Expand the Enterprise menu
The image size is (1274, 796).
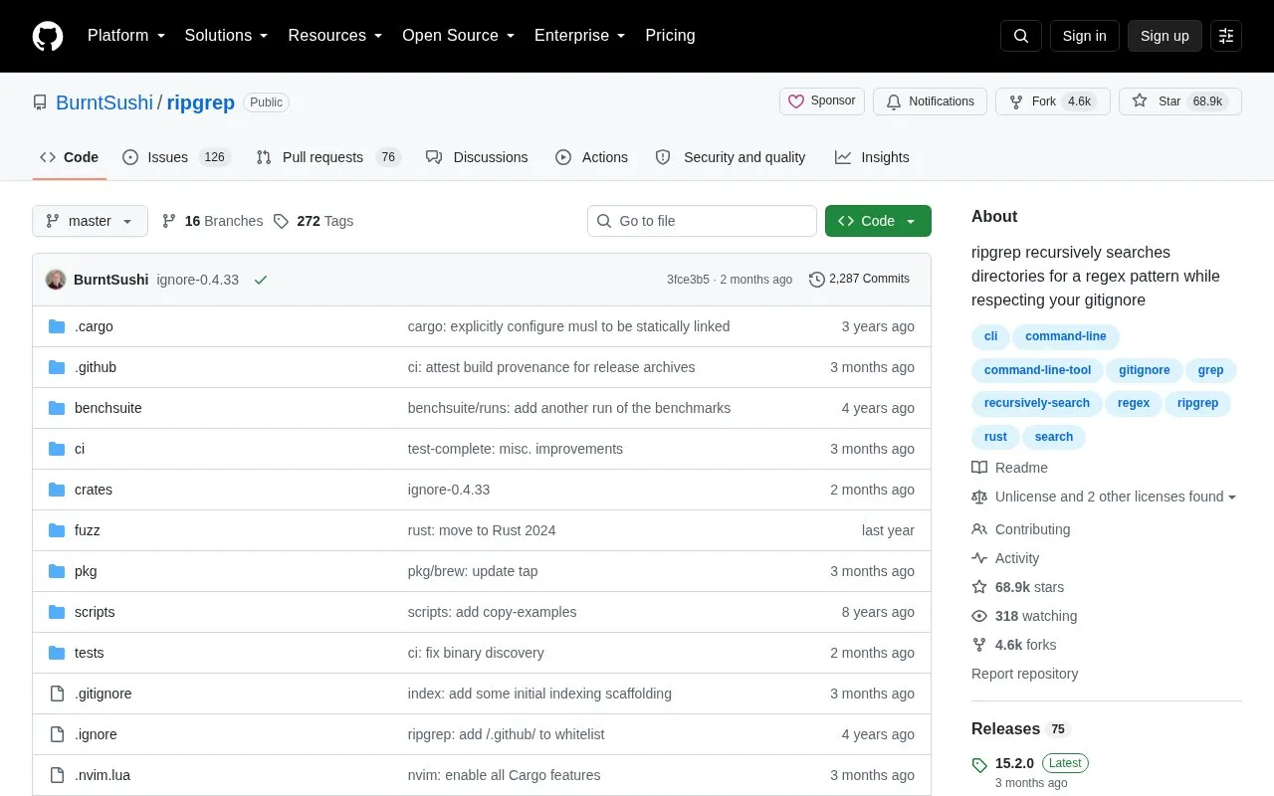pos(580,36)
